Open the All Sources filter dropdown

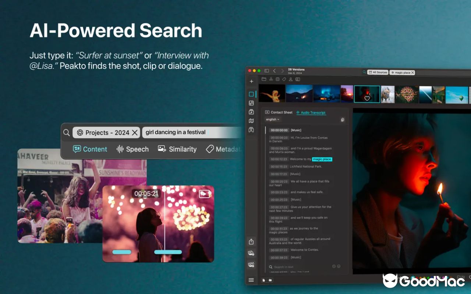tap(378, 72)
